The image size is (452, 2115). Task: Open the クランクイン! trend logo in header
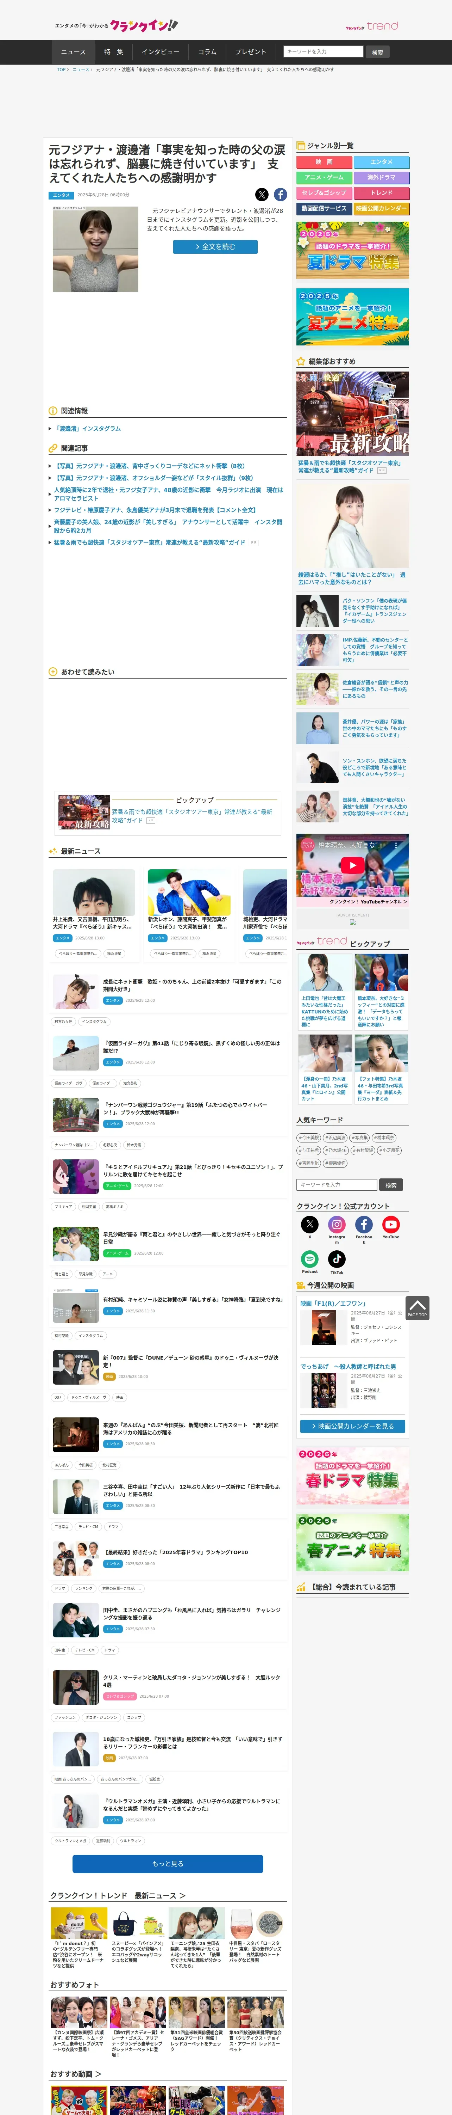coord(372,26)
